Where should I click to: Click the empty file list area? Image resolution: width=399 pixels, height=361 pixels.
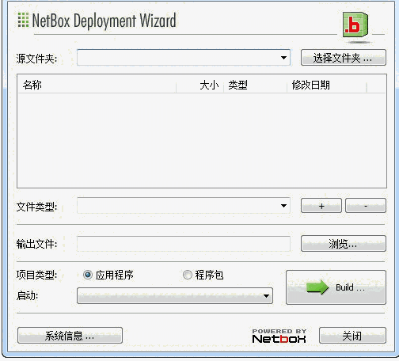202,140
